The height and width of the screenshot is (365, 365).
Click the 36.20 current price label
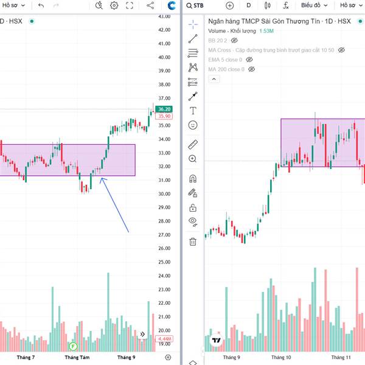[x=164, y=109]
